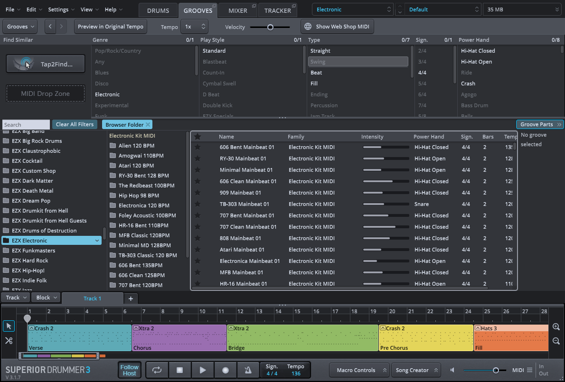Viewport: 565px width, 382px height.
Task: Go forward with the right arrow
Action: pyautogui.click(x=61, y=27)
